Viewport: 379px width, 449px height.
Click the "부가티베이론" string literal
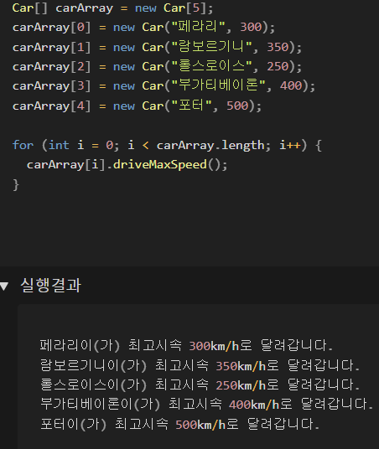(x=218, y=85)
